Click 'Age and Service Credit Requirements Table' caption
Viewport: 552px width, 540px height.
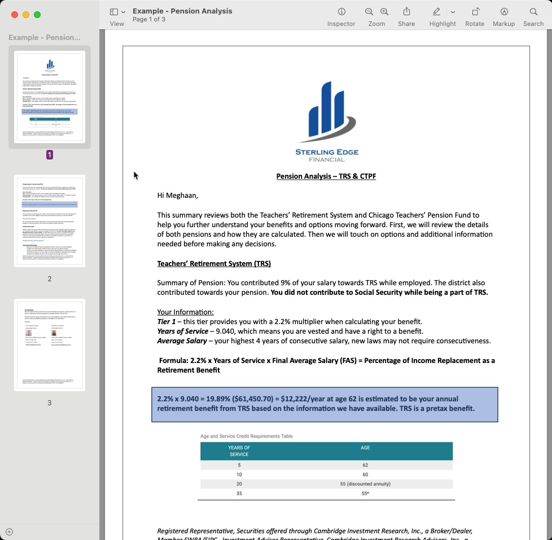pyautogui.click(x=247, y=436)
